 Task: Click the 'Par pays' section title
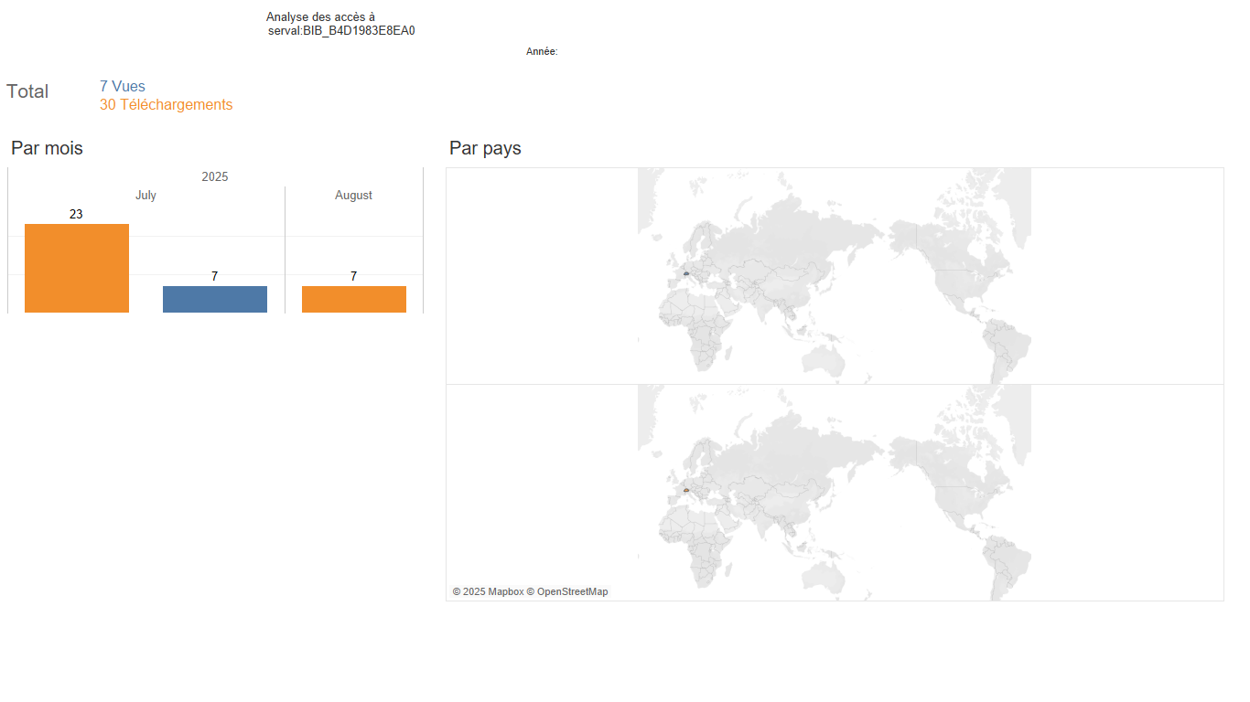pyautogui.click(x=485, y=148)
